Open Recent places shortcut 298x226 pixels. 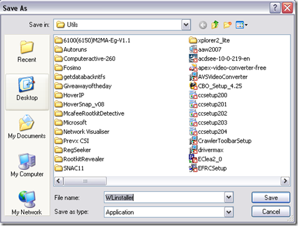[27, 52]
